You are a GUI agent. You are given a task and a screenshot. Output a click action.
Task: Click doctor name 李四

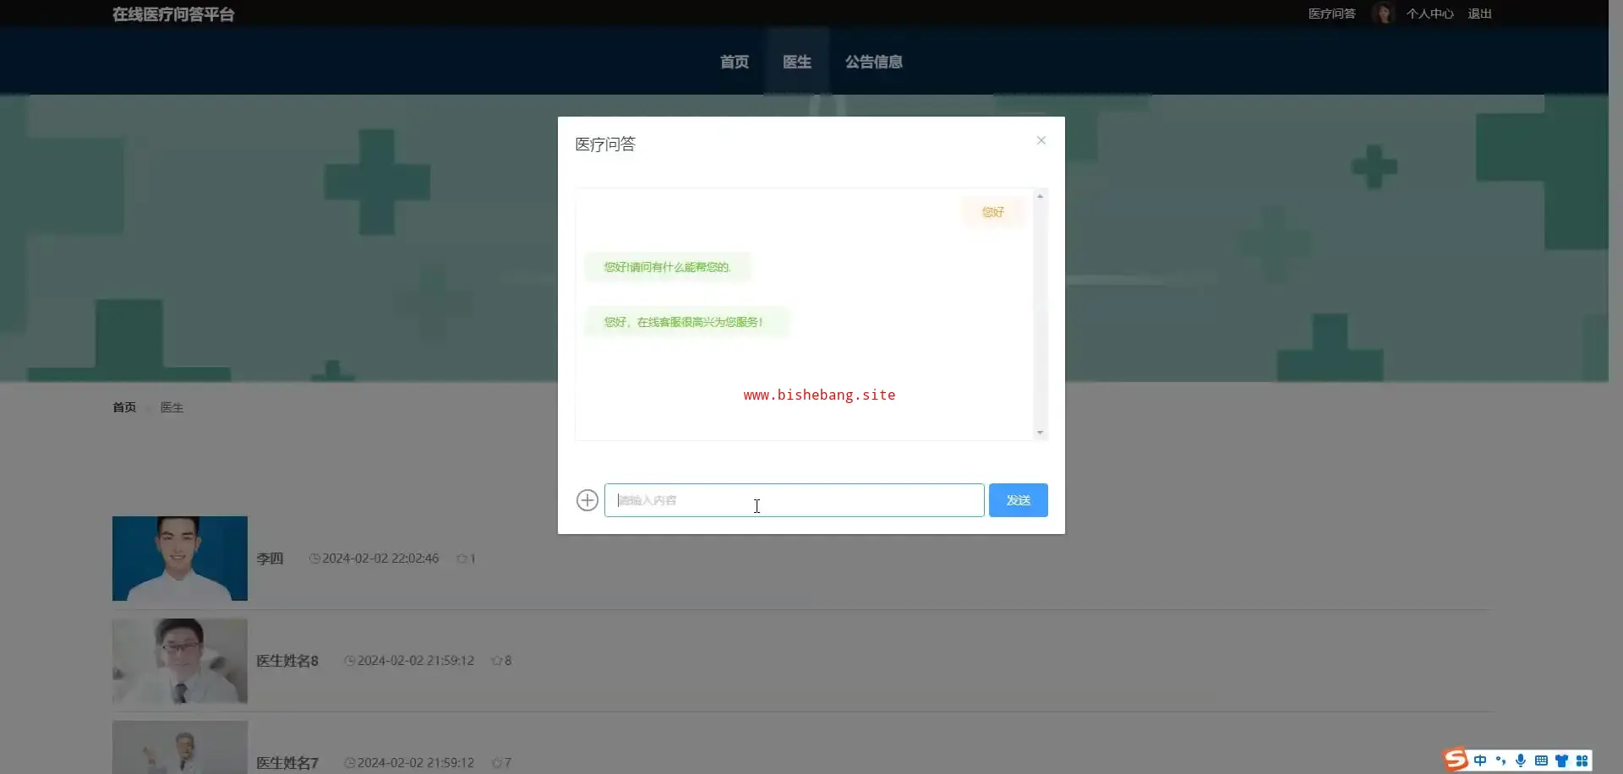coord(270,559)
